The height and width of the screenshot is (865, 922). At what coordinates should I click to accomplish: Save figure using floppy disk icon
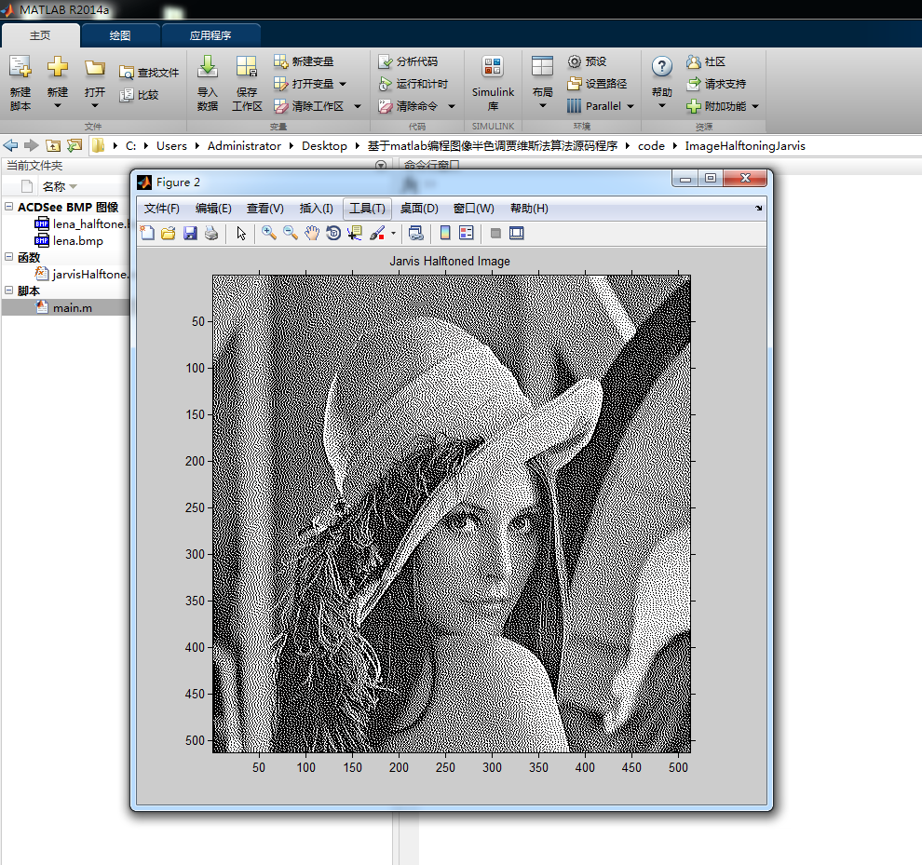point(190,234)
